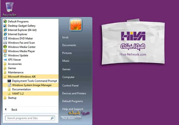Open Computer from the Start menu
Screen dimensions: 179x125
(x=68, y=77)
